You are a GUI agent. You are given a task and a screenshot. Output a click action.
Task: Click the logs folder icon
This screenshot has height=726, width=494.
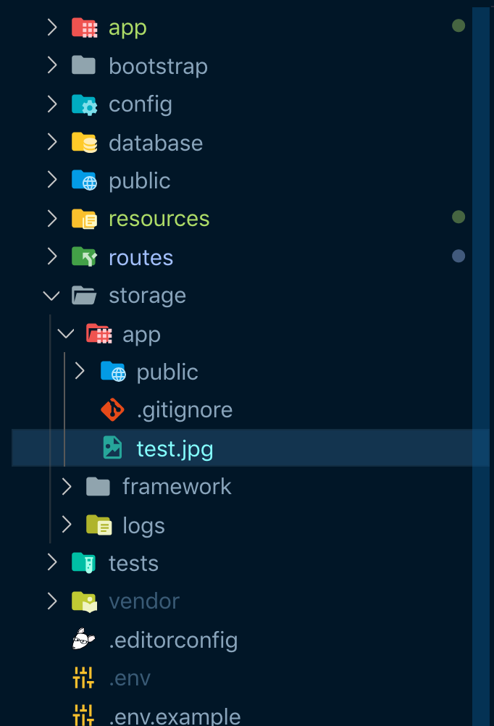[x=98, y=525]
